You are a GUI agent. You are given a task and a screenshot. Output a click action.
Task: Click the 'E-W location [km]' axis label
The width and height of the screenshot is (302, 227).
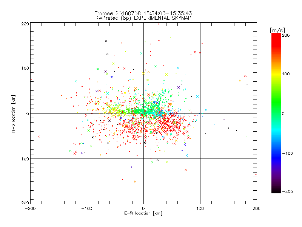coord(143,213)
